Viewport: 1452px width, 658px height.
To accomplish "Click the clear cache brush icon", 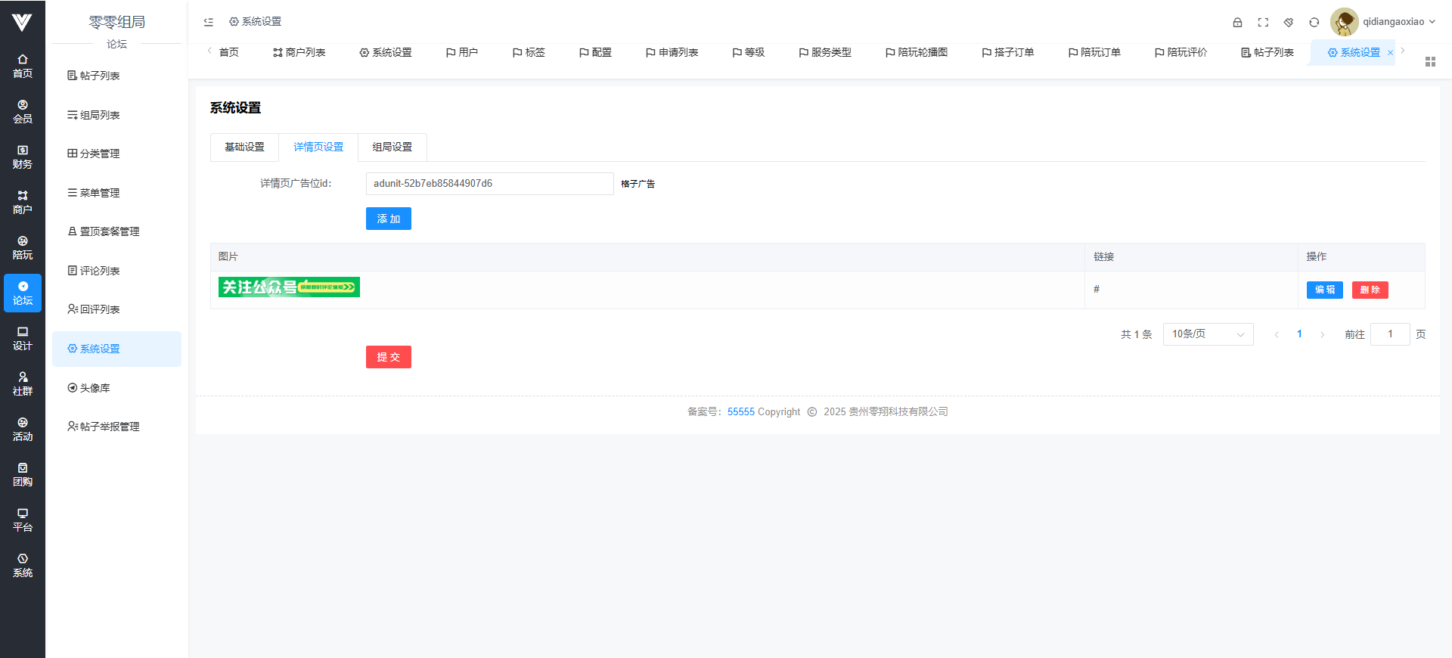I will click(1289, 23).
